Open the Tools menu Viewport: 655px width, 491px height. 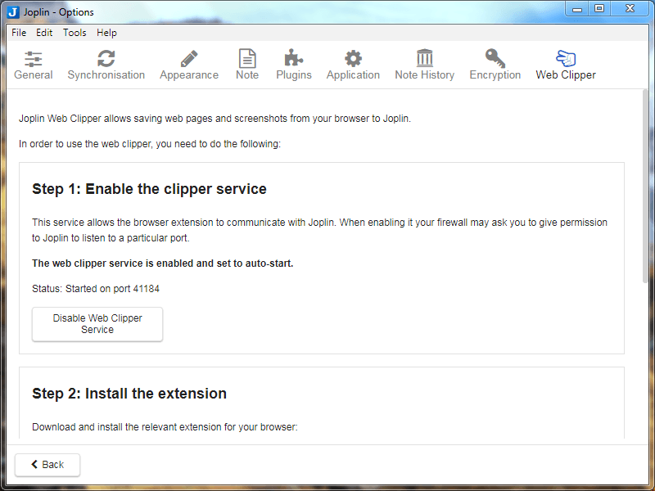coord(75,33)
